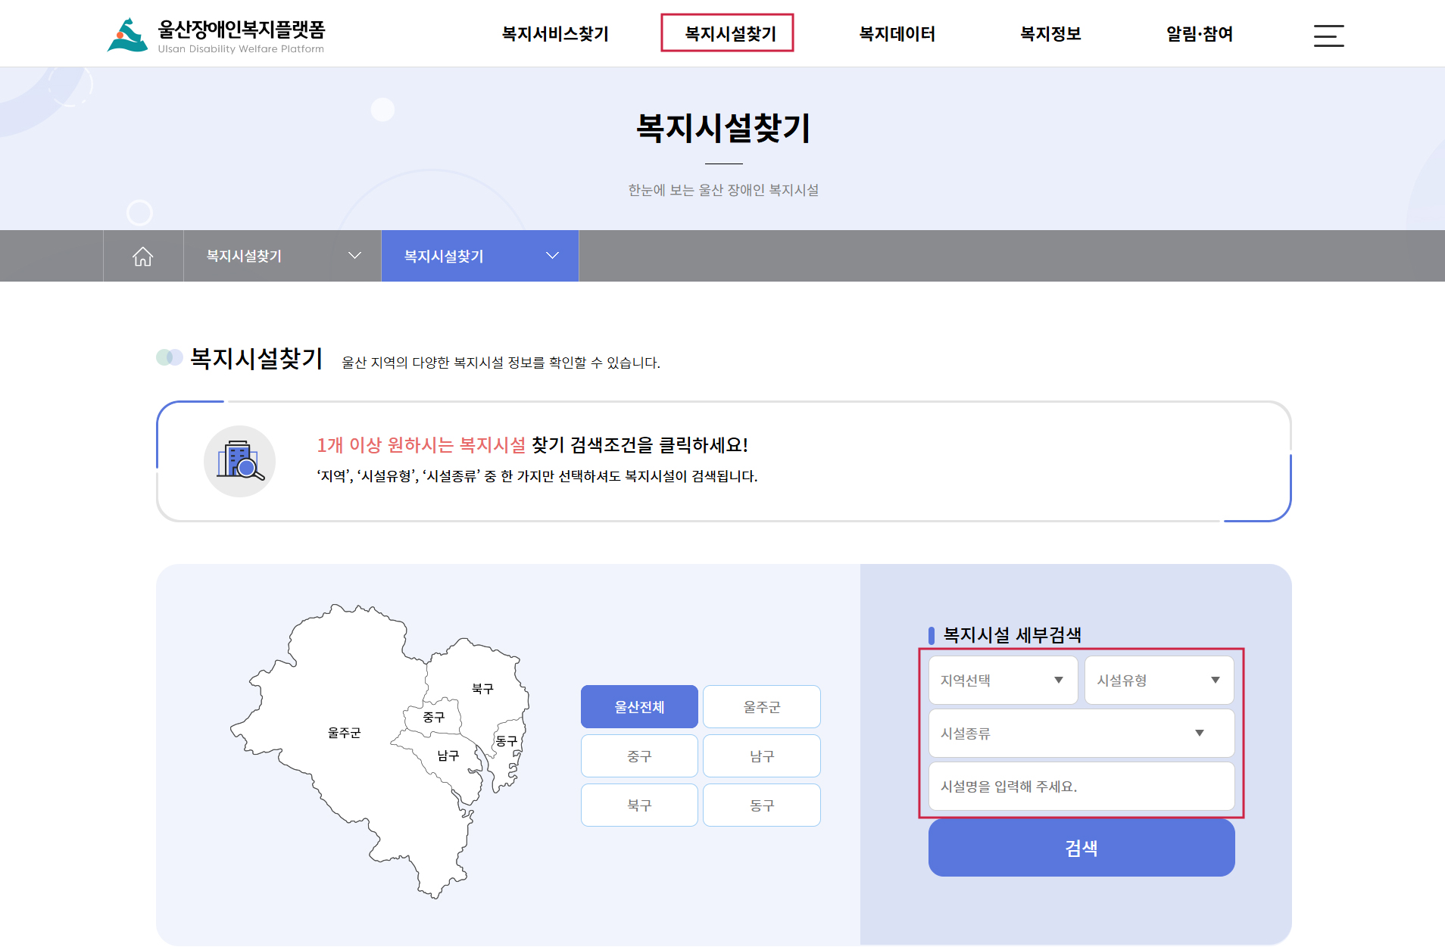Screen dimensions: 1445x947
Task: Go home via the breadcrumb house icon
Action: (143, 257)
